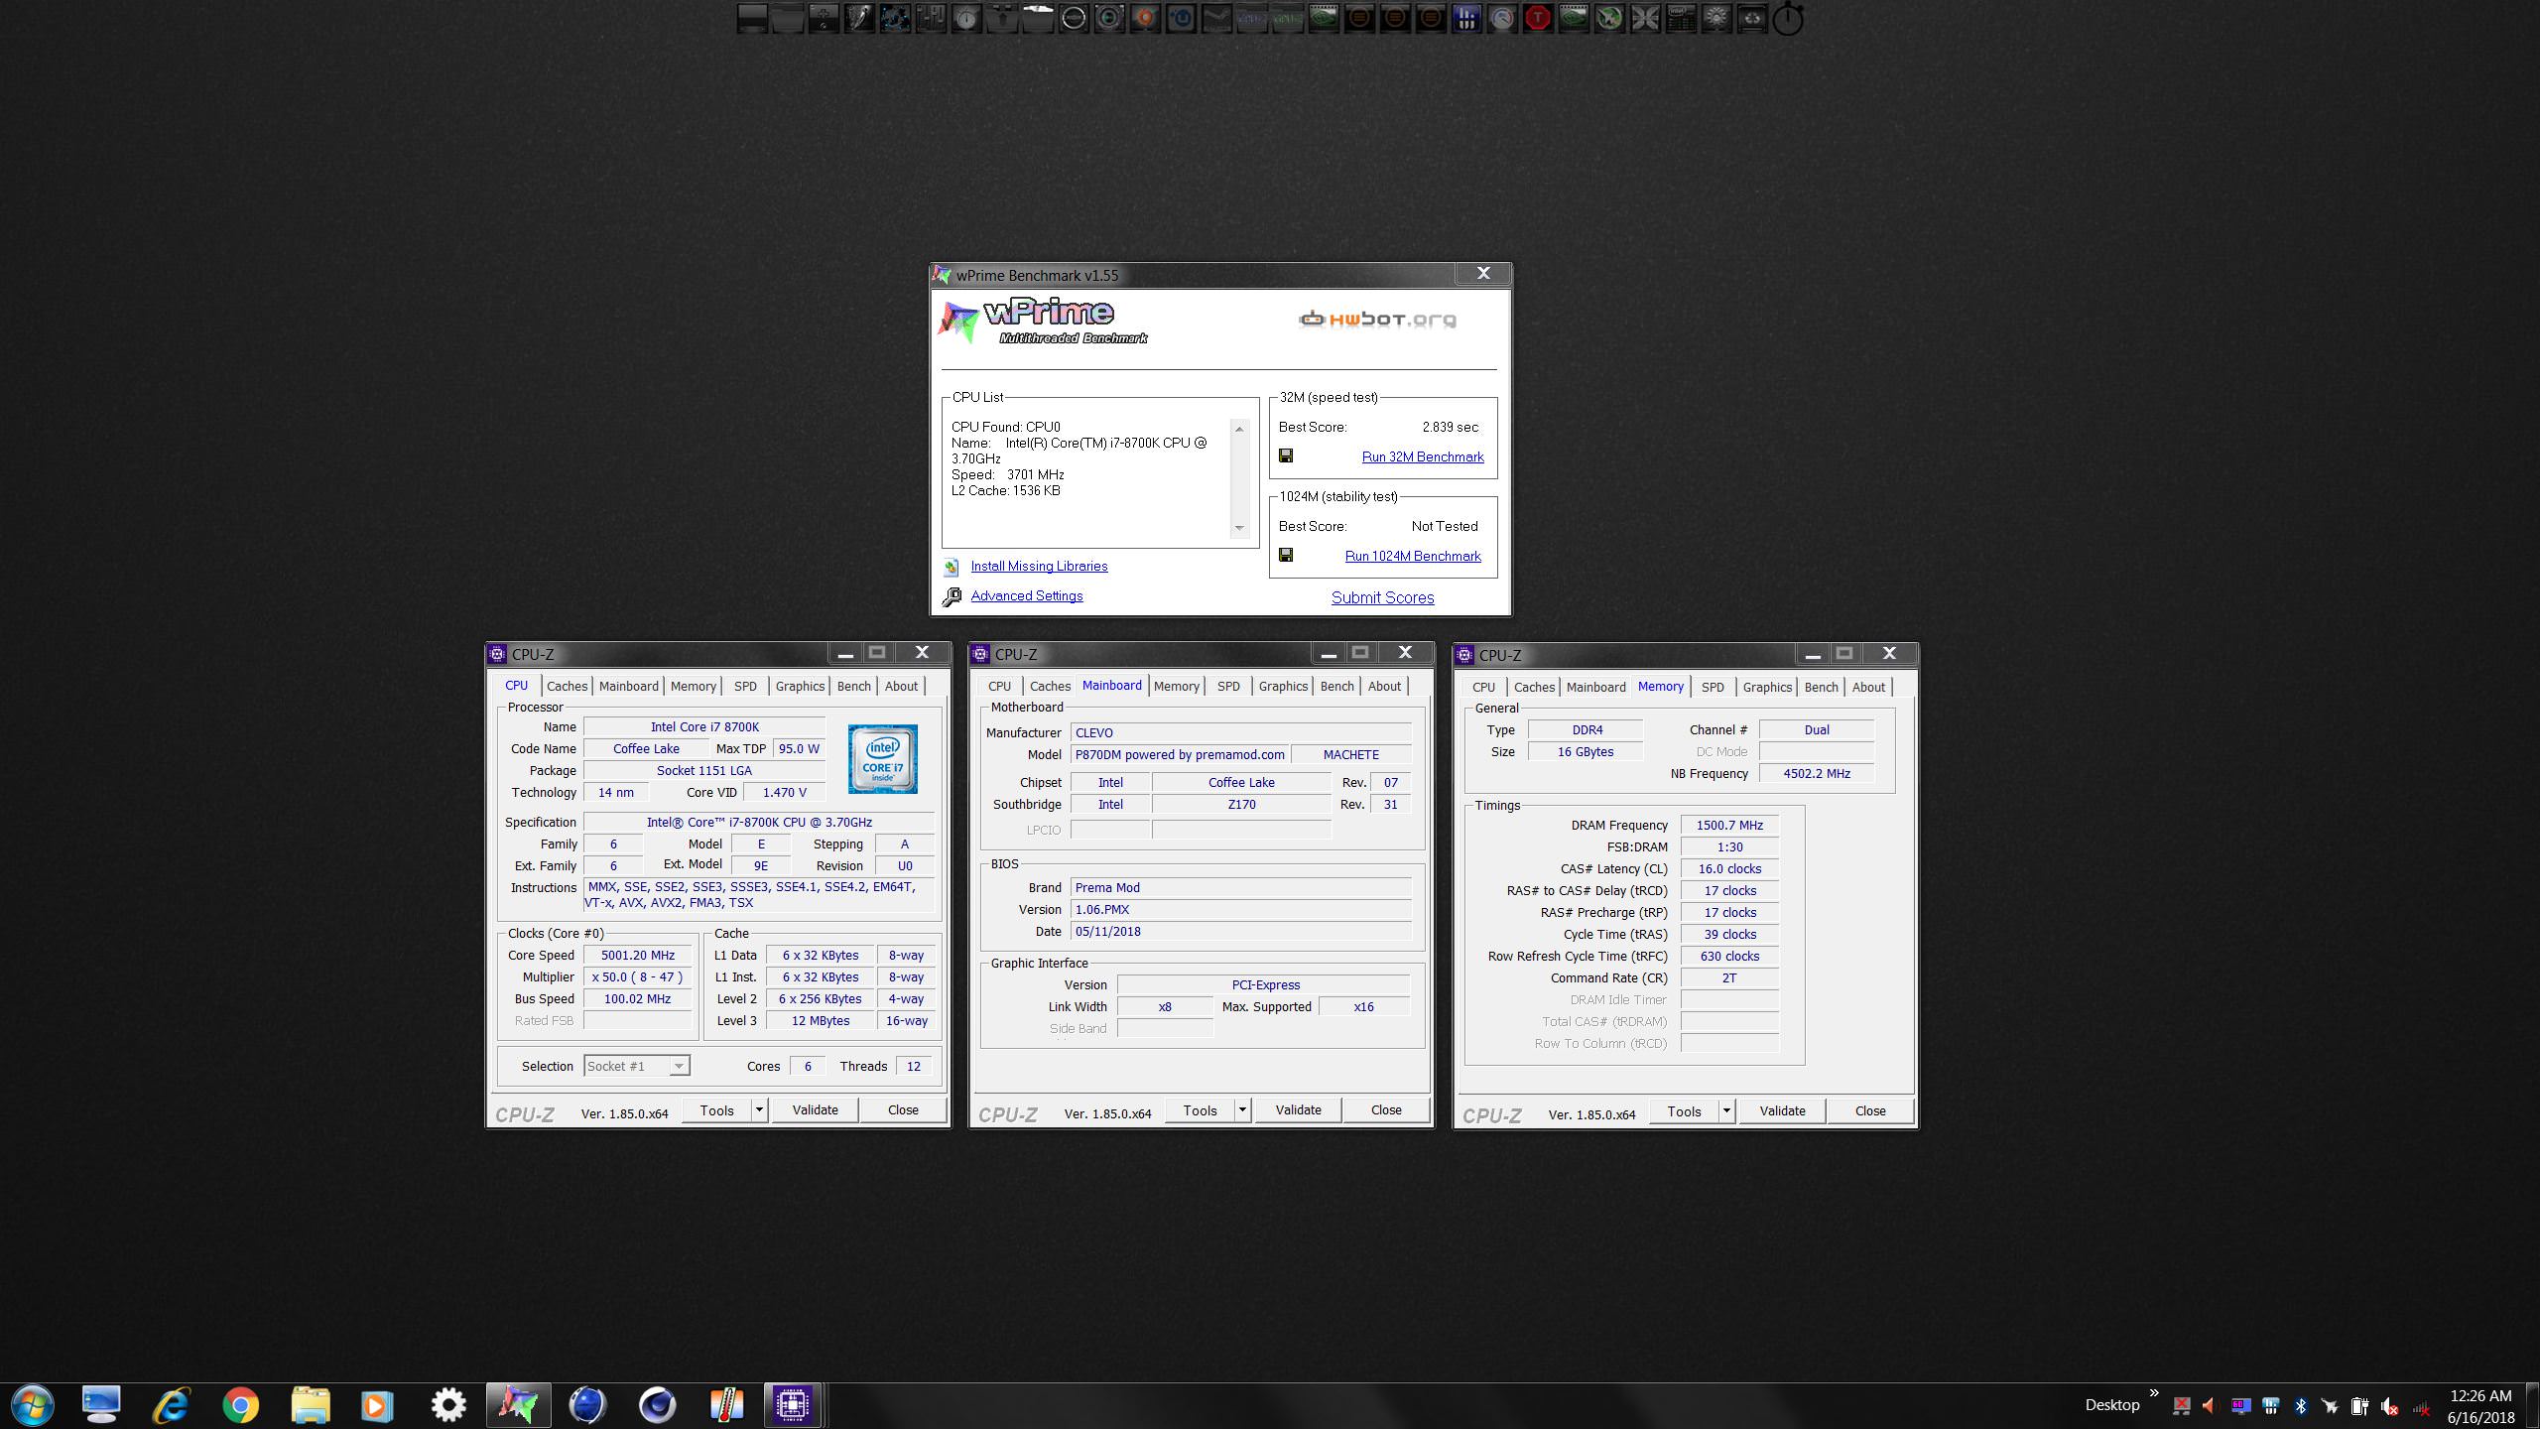The height and width of the screenshot is (1429, 2540).
Task: Switch to CPU-Z via its purple taskbar icon
Action: (x=792, y=1404)
